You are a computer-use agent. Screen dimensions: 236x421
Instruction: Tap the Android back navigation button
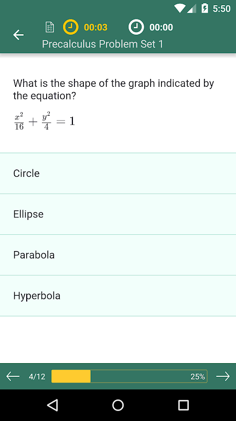52,405
